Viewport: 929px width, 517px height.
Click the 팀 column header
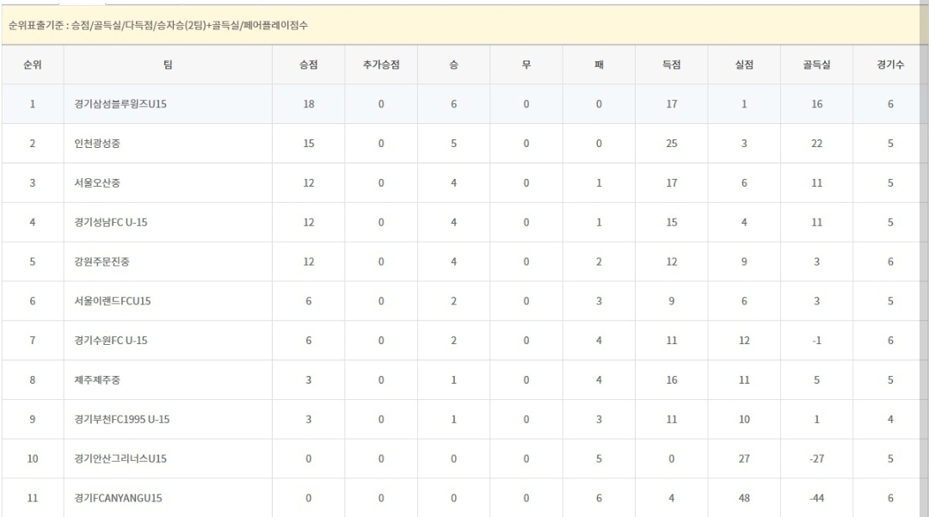point(168,65)
